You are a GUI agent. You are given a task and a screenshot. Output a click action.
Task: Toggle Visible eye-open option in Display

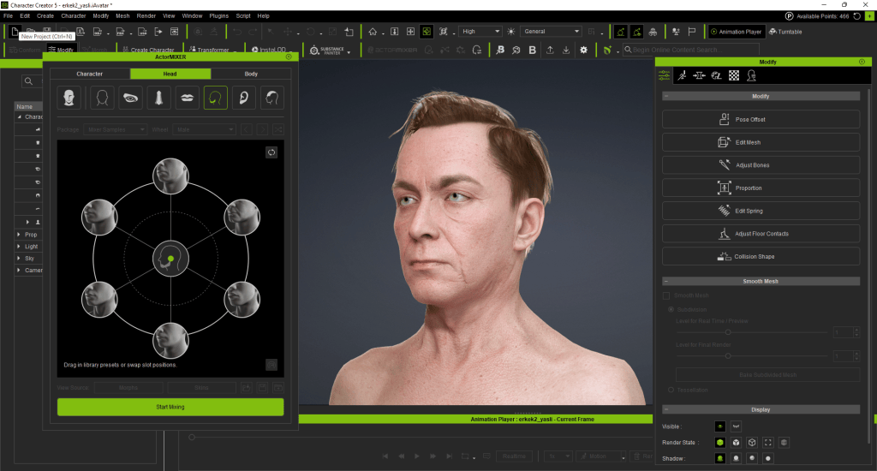point(719,426)
